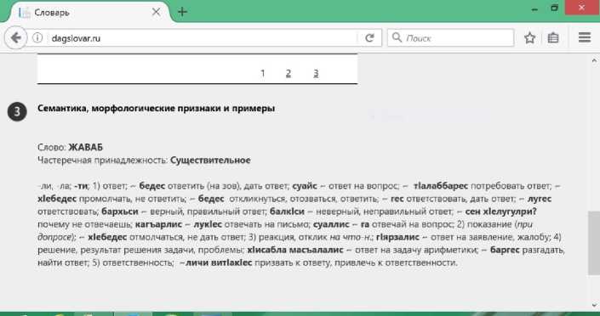This screenshot has height=316, width=600.
Task: Click the scrollbar down arrow
Action: pos(594,306)
